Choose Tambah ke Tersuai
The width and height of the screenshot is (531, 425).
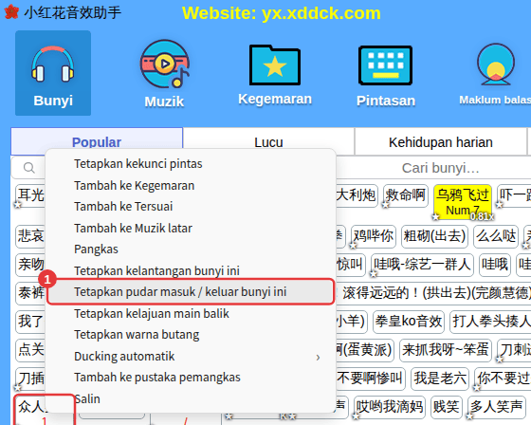coord(191,207)
